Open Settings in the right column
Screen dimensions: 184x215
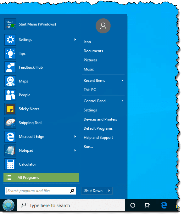[x=90, y=110]
